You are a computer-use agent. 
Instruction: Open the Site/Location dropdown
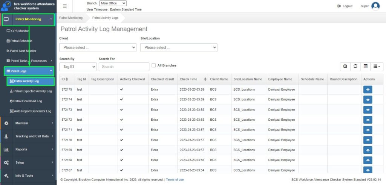tap(179, 47)
